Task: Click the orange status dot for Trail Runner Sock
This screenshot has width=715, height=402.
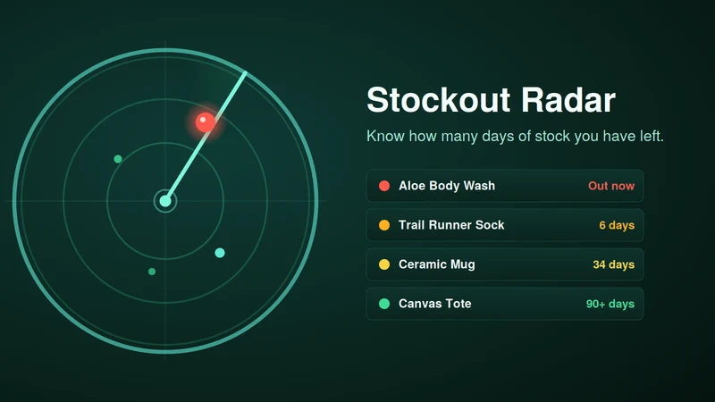Action: (384, 225)
